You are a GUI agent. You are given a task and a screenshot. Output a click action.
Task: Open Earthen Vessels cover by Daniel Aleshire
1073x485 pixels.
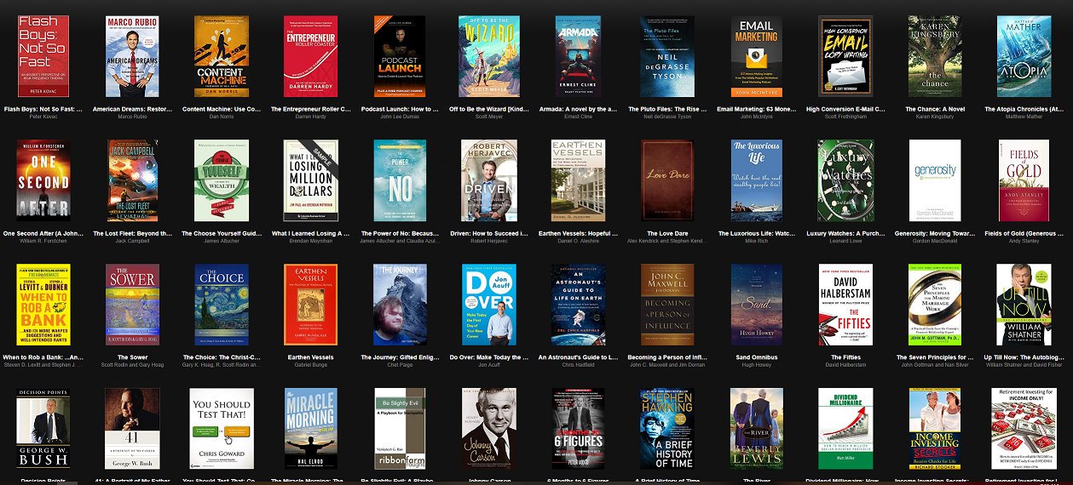[579, 180]
